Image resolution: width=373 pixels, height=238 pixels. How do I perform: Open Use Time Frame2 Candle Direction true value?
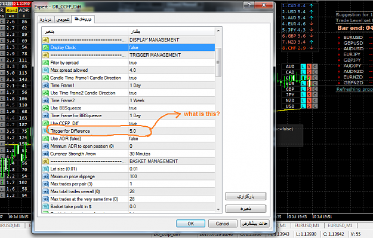click(171, 93)
